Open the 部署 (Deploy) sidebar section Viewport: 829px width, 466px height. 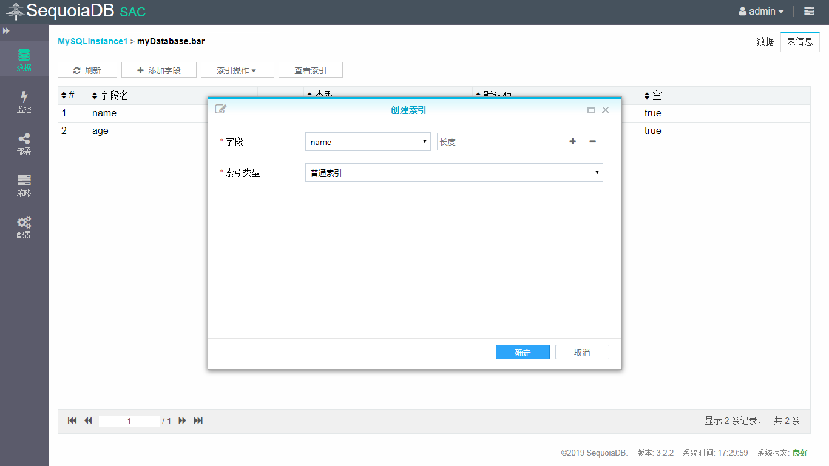click(x=24, y=144)
